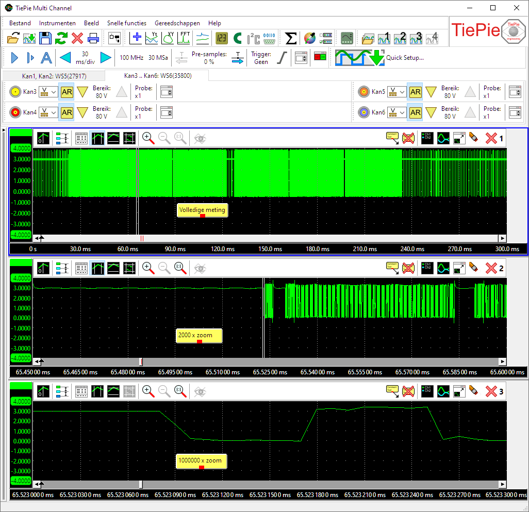Click scroll right arrow on graph 1 scrollbar
Image resolution: width=529 pixels, height=512 pixels.
[x=502, y=238]
